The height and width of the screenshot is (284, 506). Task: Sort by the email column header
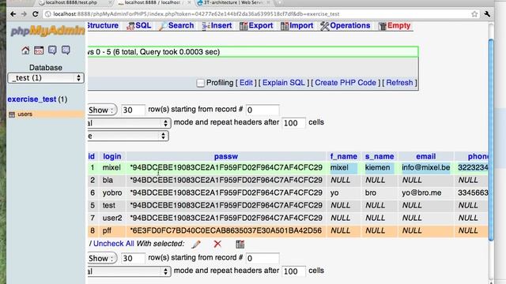click(x=425, y=156)
